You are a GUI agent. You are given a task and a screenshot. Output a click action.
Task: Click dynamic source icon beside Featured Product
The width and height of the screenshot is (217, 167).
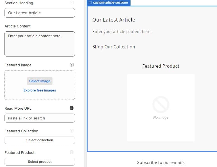pyautogui.click(x=72, y=152)
